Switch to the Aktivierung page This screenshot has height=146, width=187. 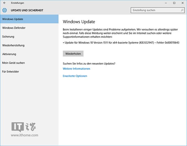(9, 54)
